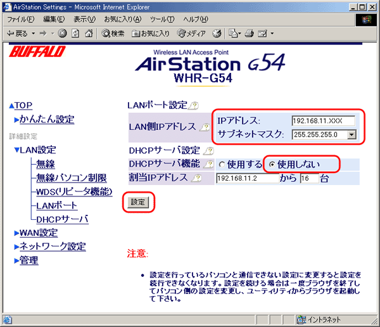Go to Home page icon

click(89, 34)
